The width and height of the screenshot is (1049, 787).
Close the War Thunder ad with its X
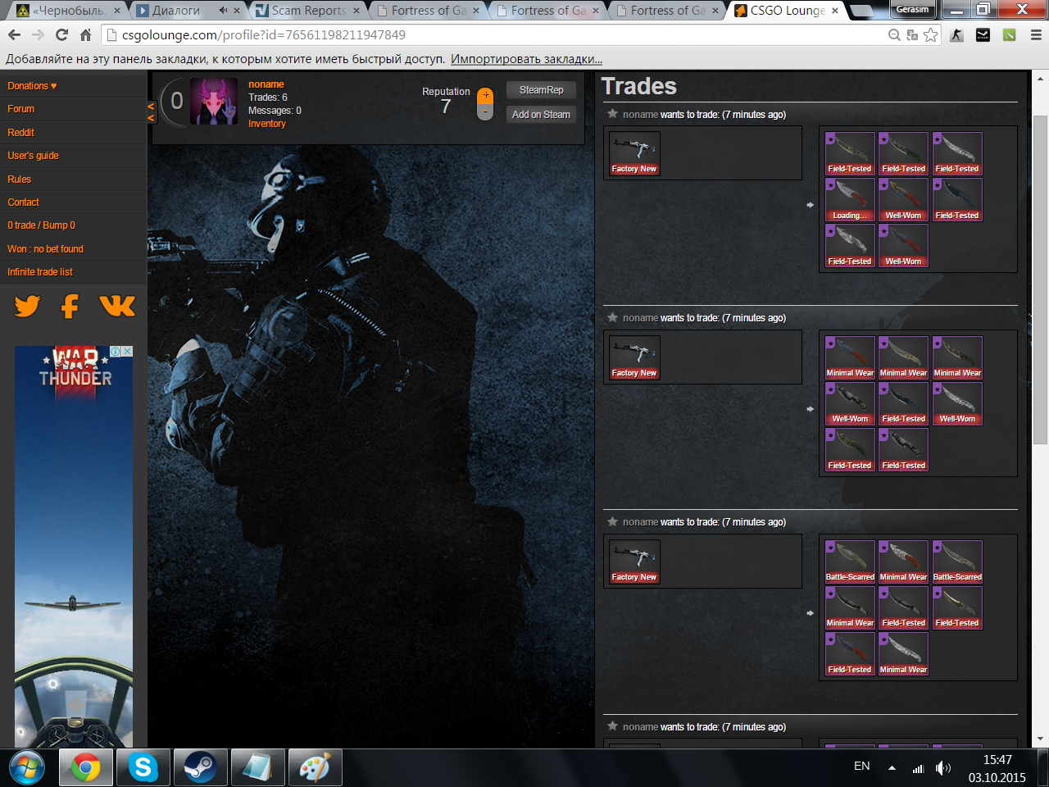point(127,351)
